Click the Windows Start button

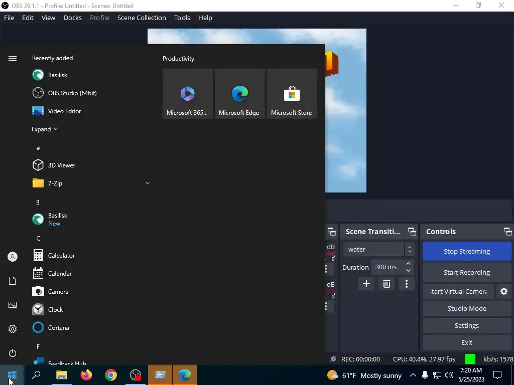click(12, 375)
